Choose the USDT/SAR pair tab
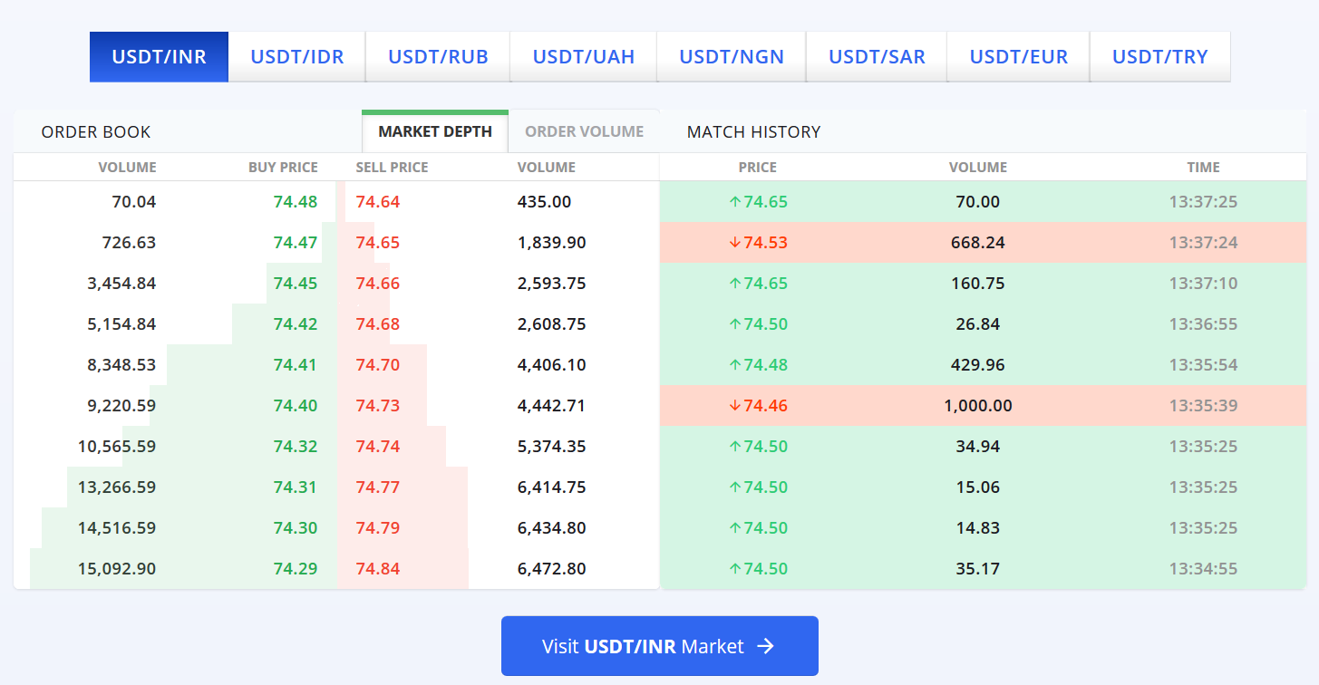The height and width of the screenshot is (685, 1319). pyautogui.click(x=877, y=57)
